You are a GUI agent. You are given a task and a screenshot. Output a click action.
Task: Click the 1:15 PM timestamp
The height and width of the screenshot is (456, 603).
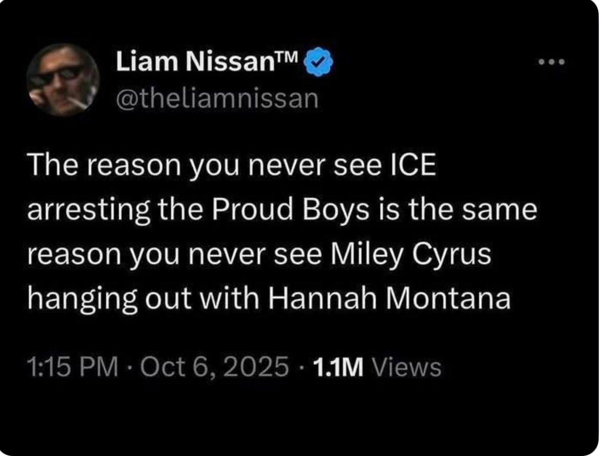coord(72,366)
